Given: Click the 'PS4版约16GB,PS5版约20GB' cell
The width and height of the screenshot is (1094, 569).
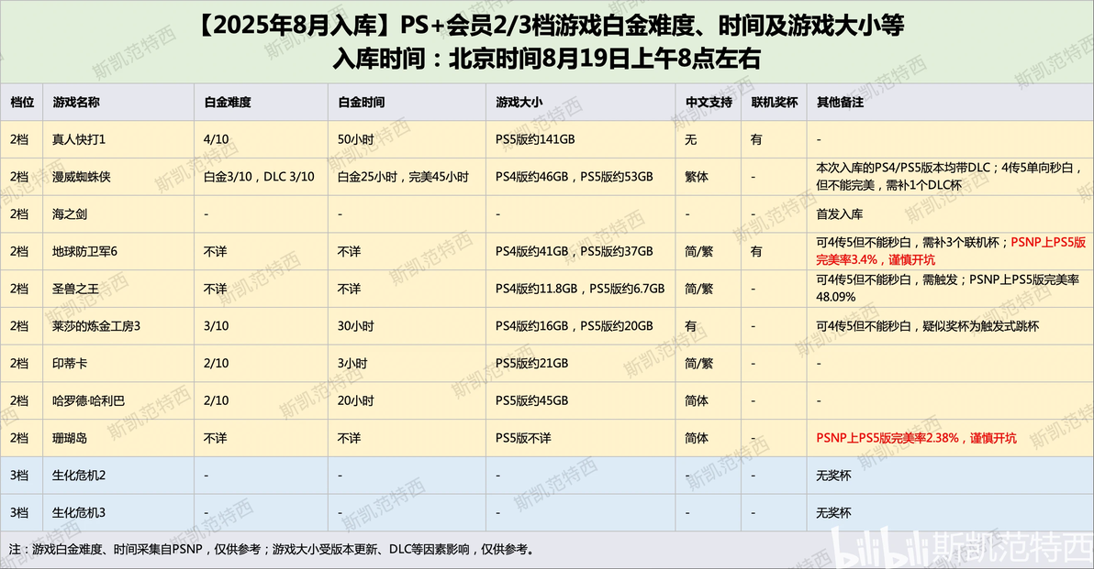Looking at the screenshot, I should (575, 326).
